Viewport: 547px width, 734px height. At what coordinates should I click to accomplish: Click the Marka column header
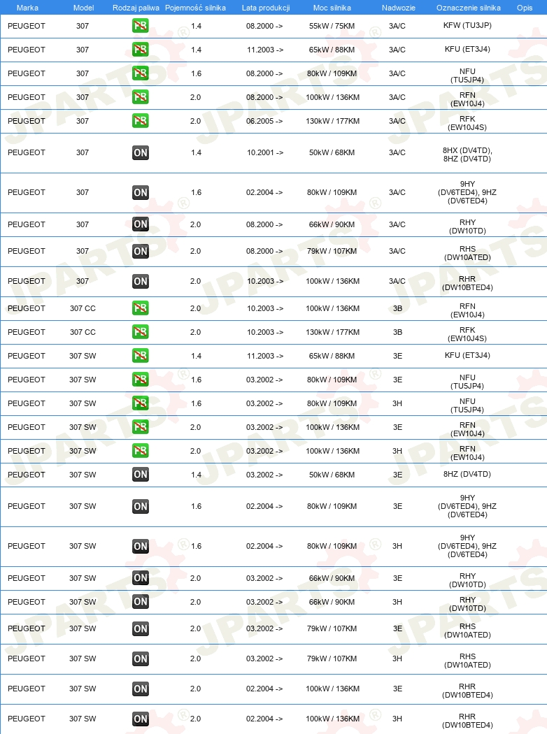point(28,8)
